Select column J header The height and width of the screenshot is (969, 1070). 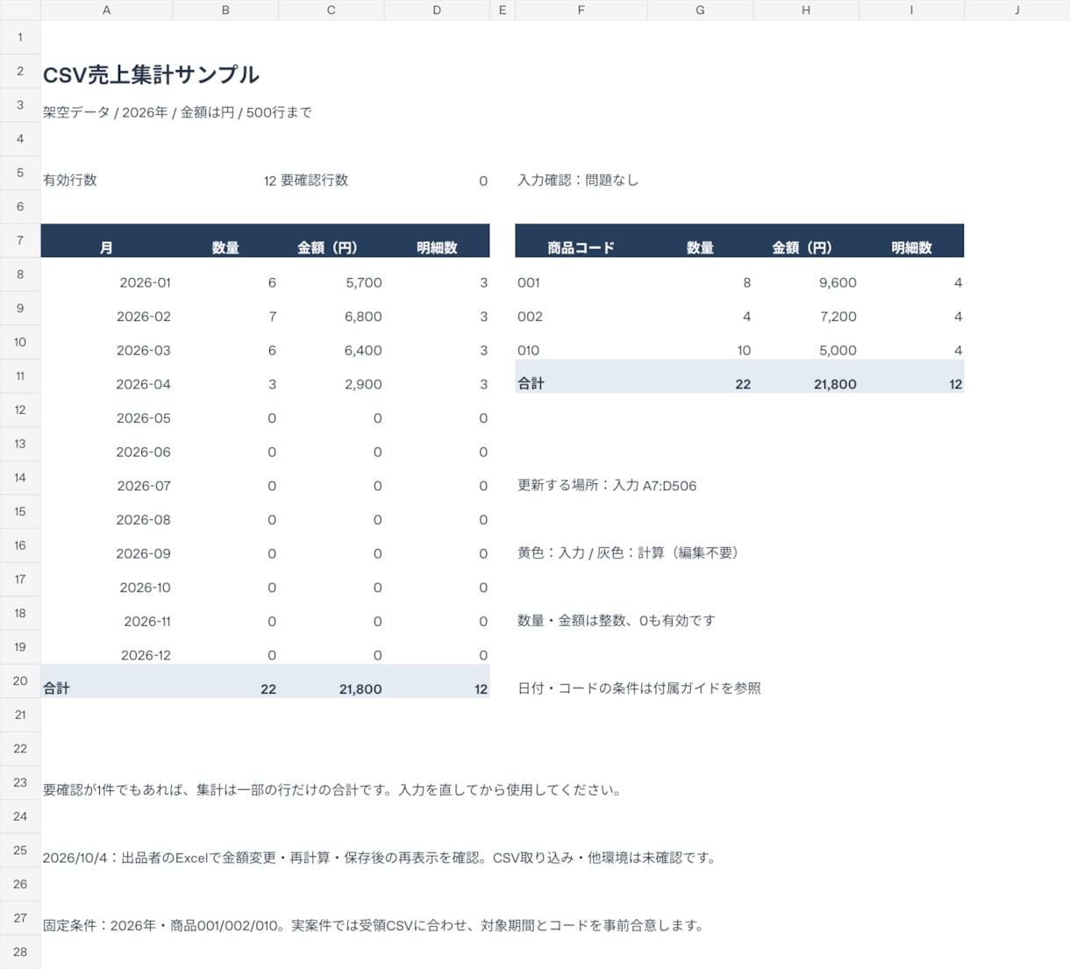coord(1017,10)
